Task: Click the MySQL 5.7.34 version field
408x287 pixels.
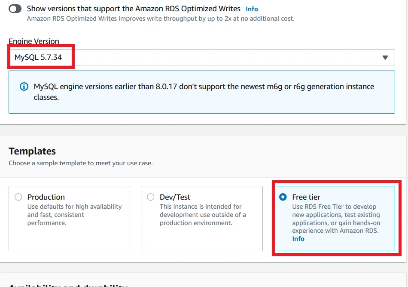Action: point(202,57)
